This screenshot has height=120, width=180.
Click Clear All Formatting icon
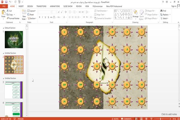66,12
